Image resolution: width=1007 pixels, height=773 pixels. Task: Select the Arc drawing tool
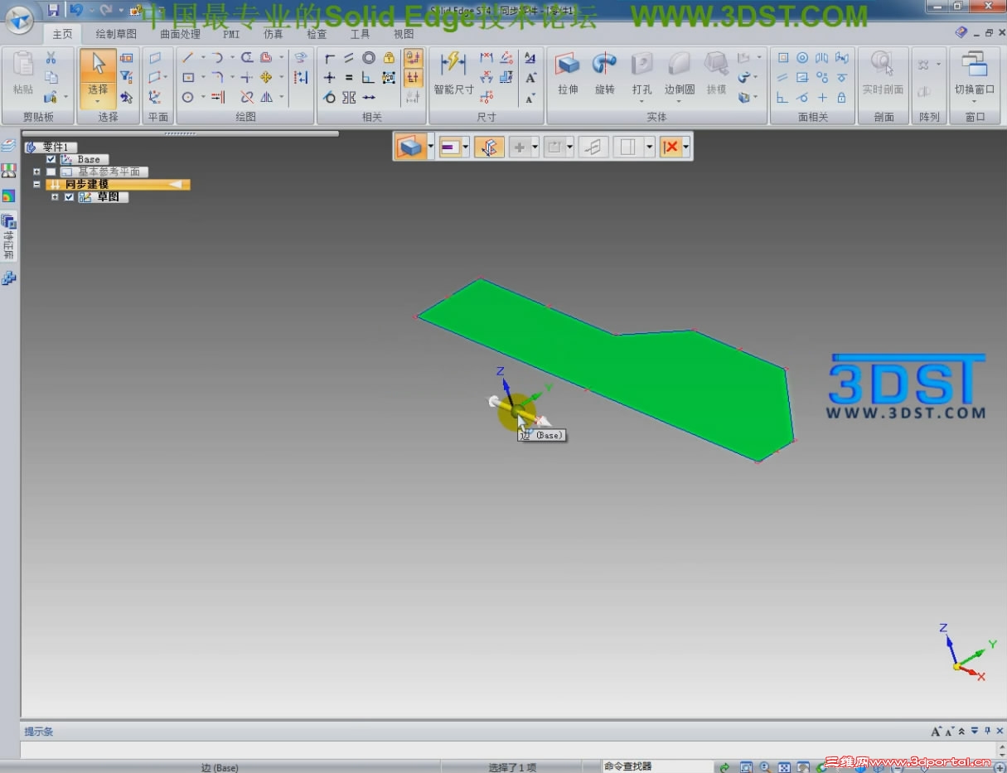pyautogui.click(x=217, y=58)
